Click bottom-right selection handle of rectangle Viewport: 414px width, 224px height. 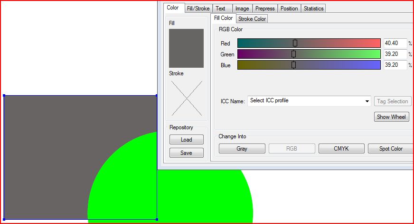157,219
